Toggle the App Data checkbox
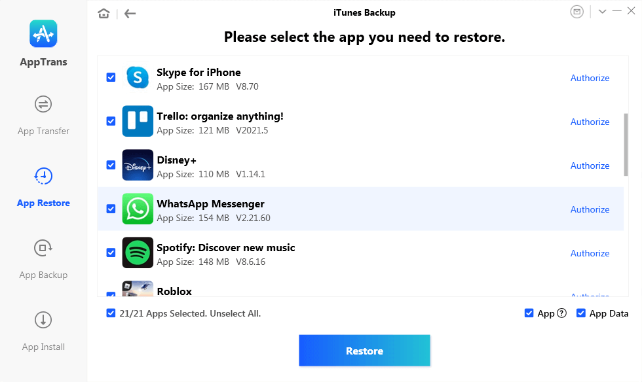642x382 pixels. (580, 313)
